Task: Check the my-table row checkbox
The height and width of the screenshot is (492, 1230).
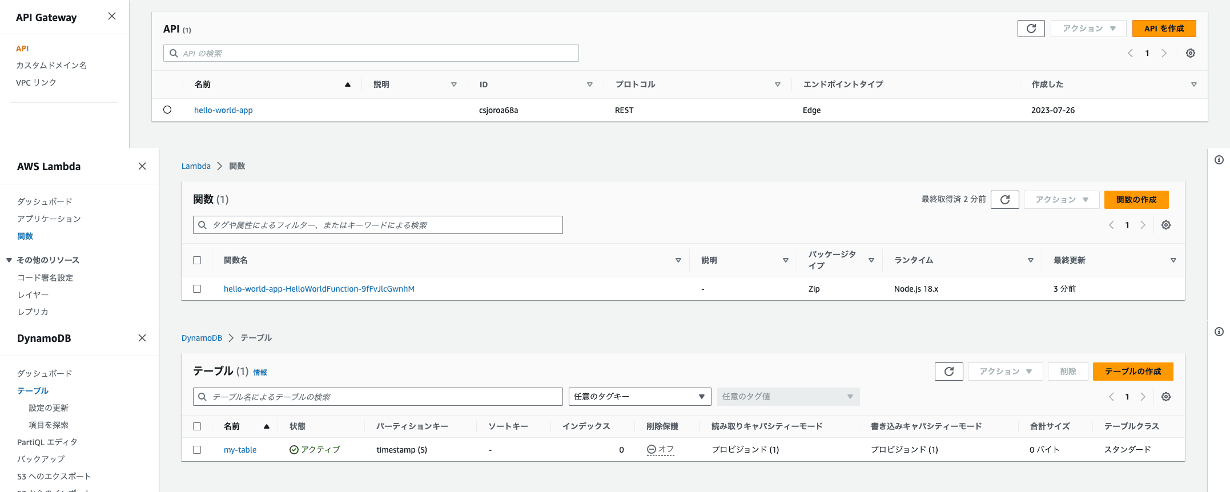Action: tap(197, 450)
